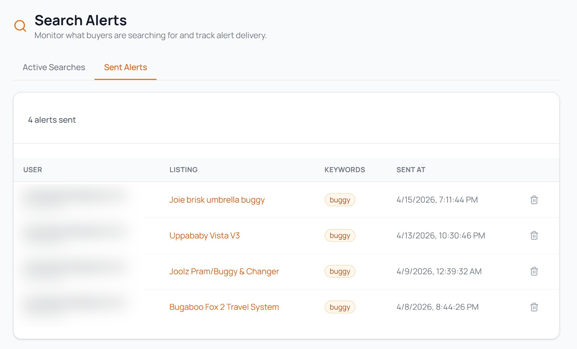This screenshot has height=349, width=577.
Task: Click the buggy keyword tag in Uppababy row
Action: (340, 236)
